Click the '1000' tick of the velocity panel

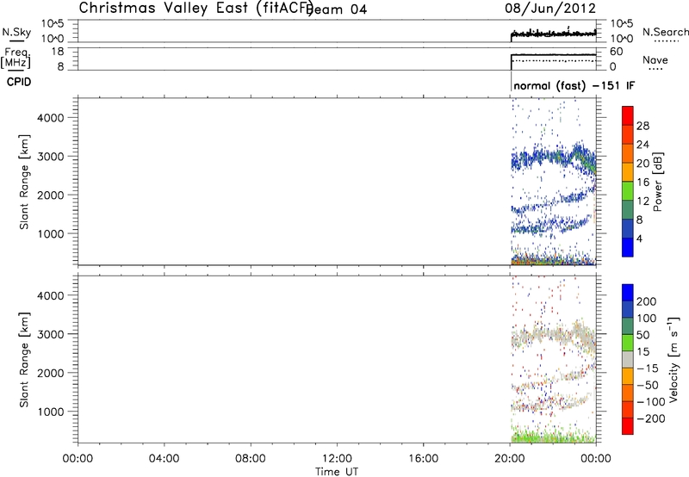coord(51,412)
